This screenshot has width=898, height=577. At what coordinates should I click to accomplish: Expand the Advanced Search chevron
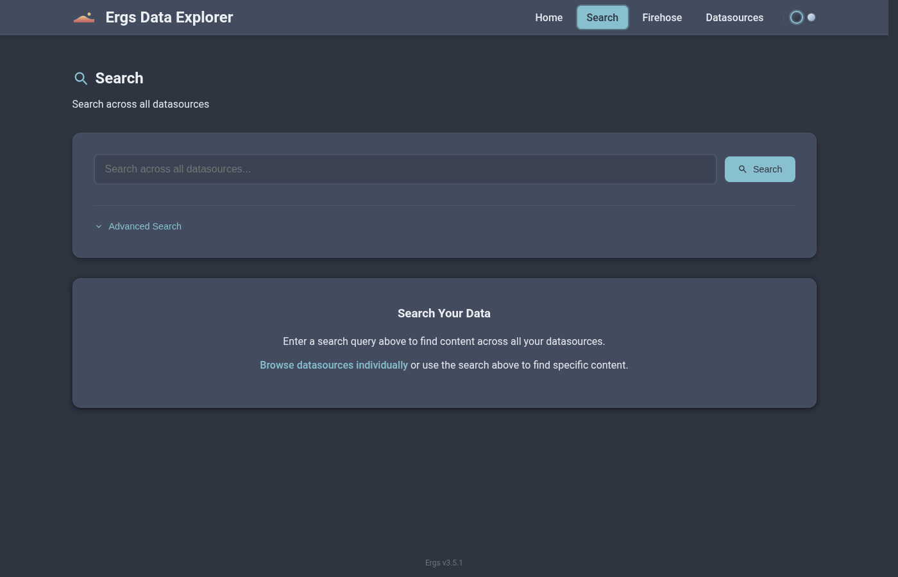click(99, 226)
